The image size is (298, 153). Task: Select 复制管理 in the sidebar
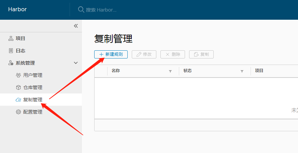click(x=33, y=100)
